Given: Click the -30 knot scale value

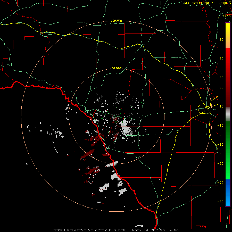Looking at the screenshot, I should click(x=220, y=145).
